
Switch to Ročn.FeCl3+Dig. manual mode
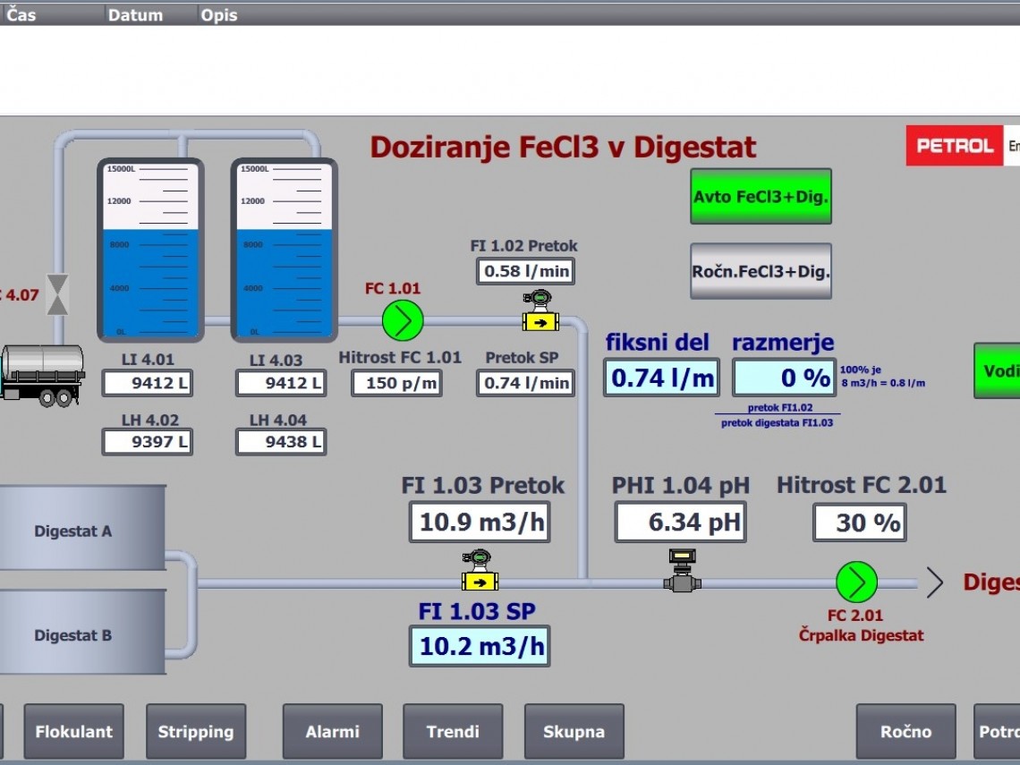point(761,271)
